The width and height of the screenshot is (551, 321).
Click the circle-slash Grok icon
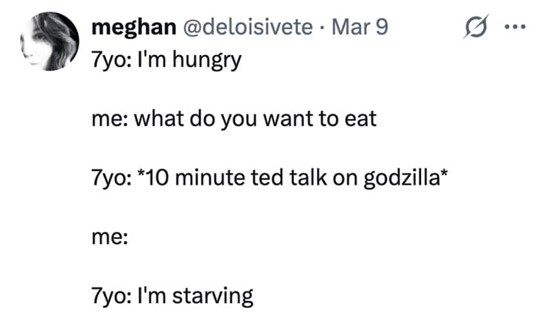click(475, 28)
